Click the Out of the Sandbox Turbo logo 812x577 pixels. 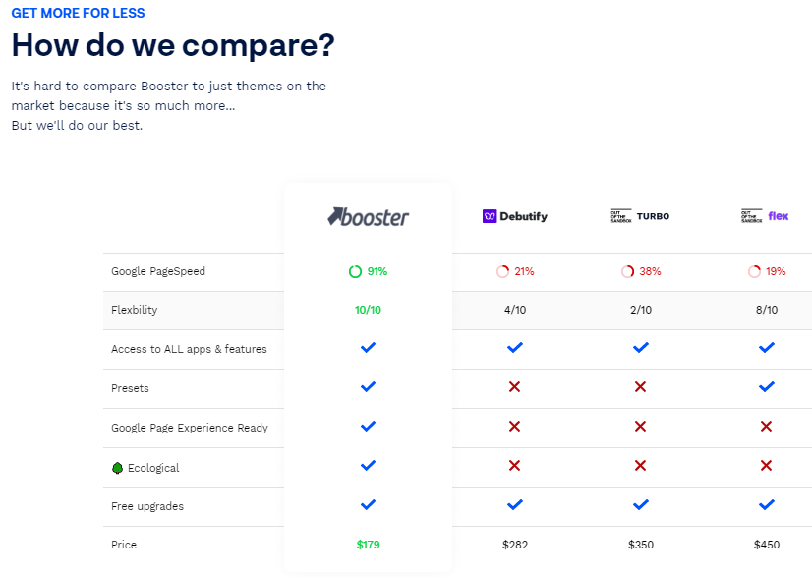pos(640,216)
